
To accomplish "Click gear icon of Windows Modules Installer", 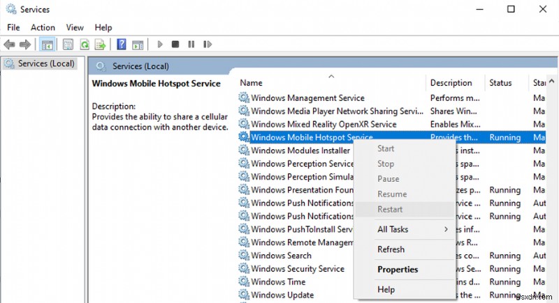I will pos(244,150).
